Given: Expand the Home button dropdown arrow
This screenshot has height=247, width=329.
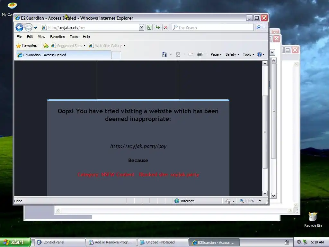Looking at the screenshot, I should (171, 54).
